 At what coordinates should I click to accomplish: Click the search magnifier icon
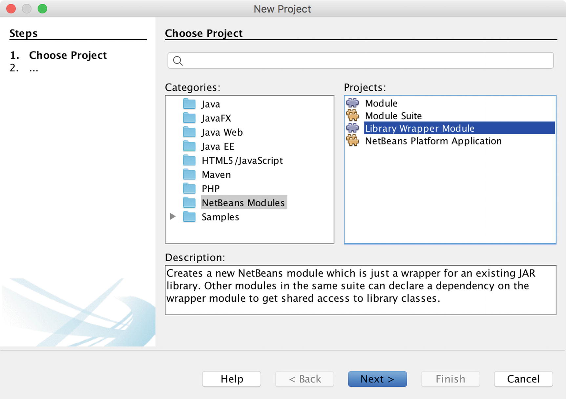[x=178, y=61]
